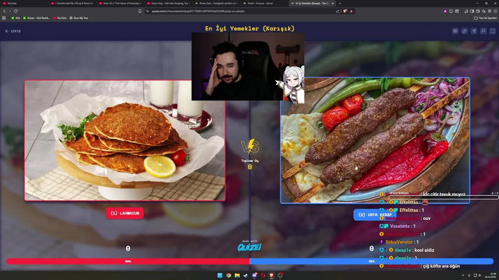Select the Urfa kebap food image
Viewport: 499px width, 280px height.
click(375, 140)
